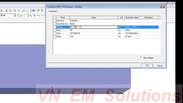Click the black eye visibility icon
Viewport: 183px width, 103px height.
(34, 11)
